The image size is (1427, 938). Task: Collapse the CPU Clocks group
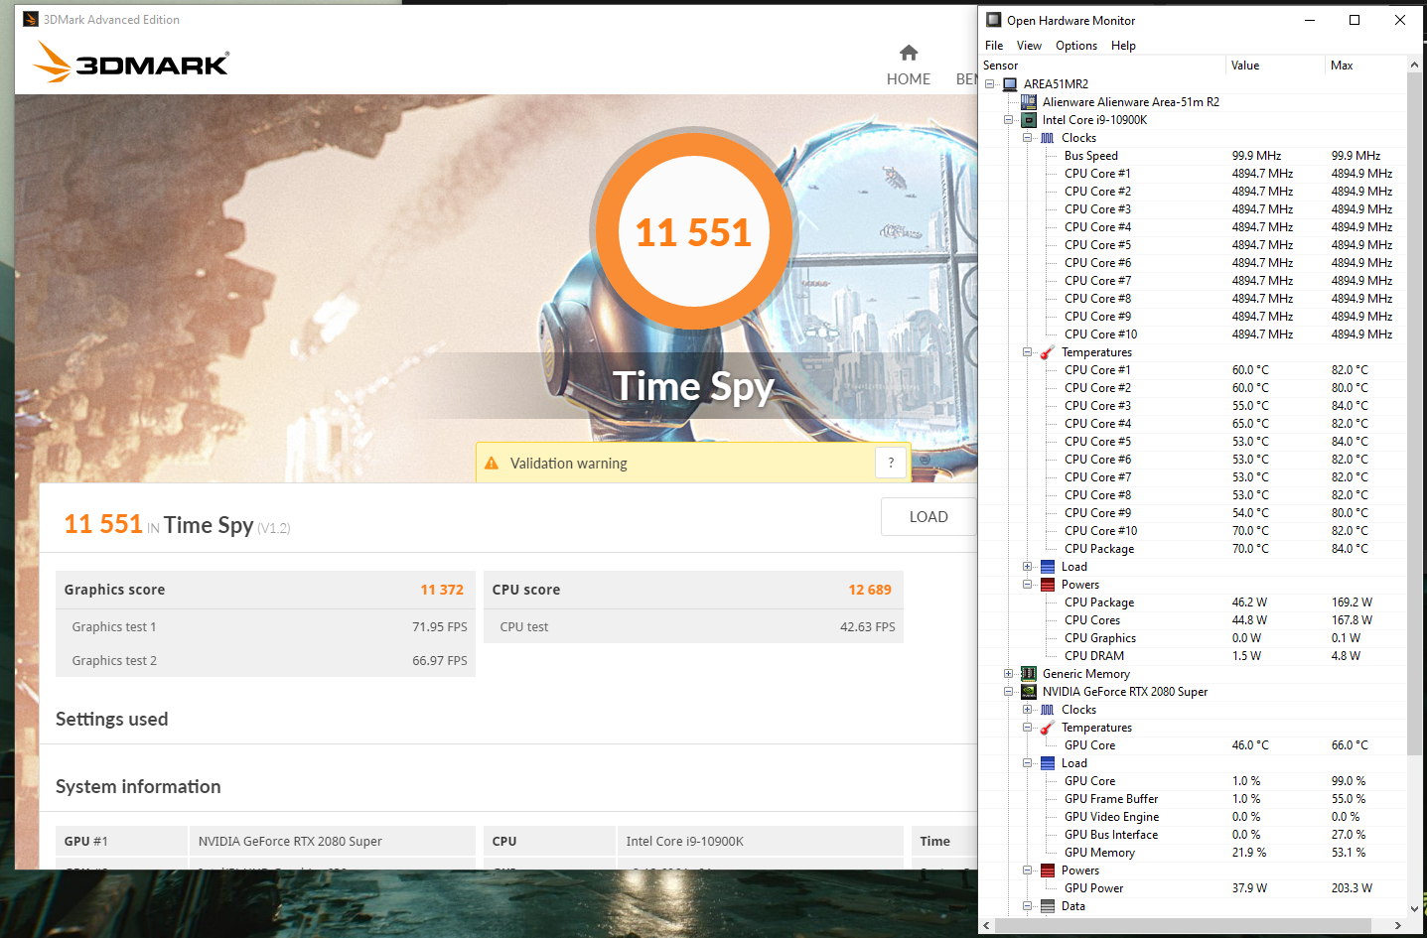(1028, 138)
